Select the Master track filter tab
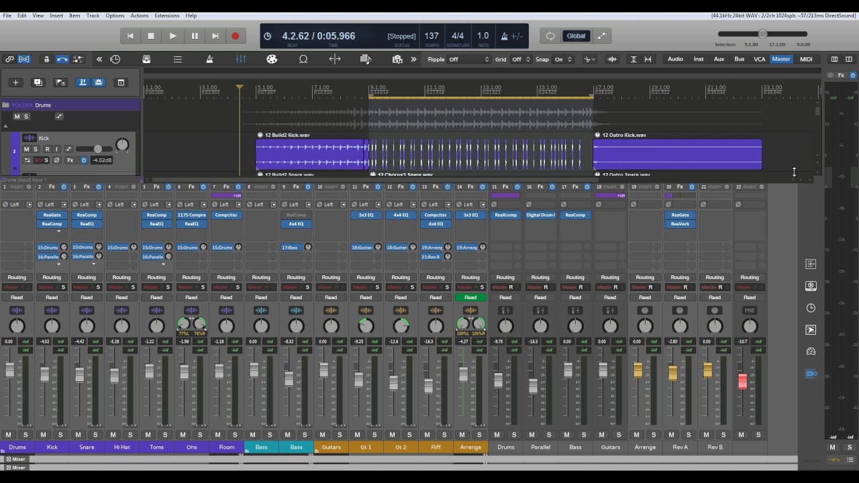 781,59
